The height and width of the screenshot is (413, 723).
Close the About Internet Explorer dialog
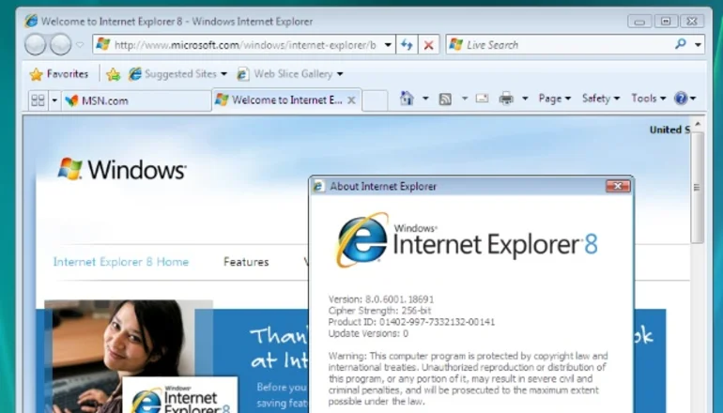pos(618,186)
